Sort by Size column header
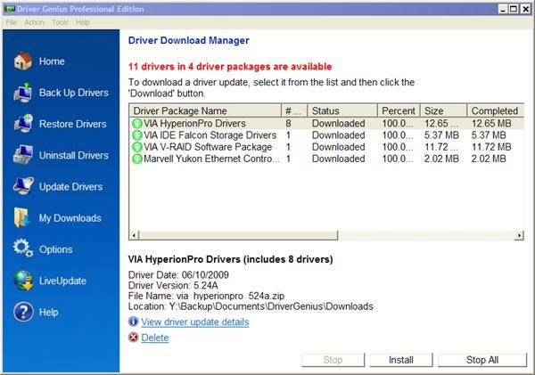This screenshot has height=375, width=535. coord(443,110)
